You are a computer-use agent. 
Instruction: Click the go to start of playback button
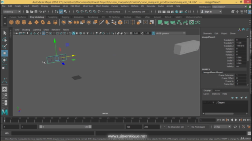coord(219,120)
